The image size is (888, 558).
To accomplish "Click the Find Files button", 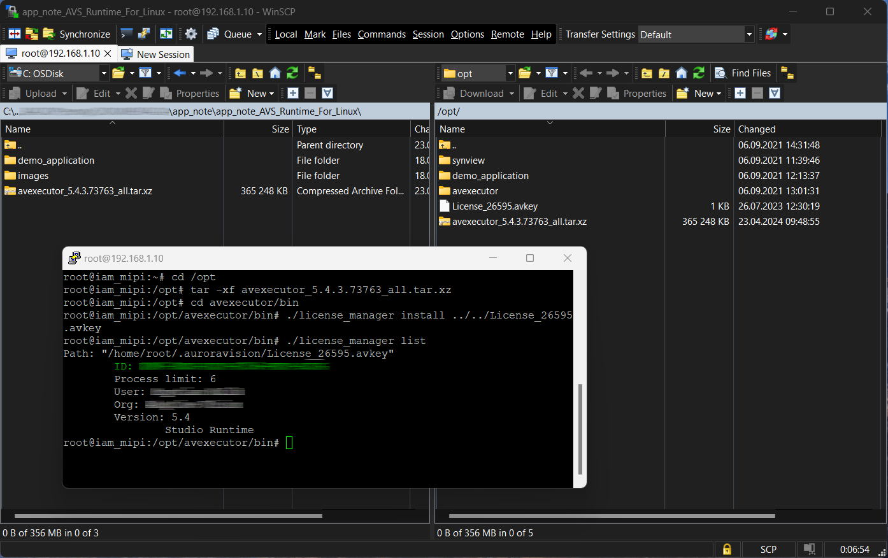I will (x=743, y=73).
